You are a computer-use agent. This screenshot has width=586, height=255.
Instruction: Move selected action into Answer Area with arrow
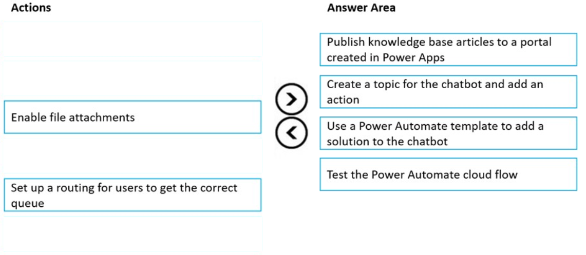pyautogui.click(x=292, y=99)
